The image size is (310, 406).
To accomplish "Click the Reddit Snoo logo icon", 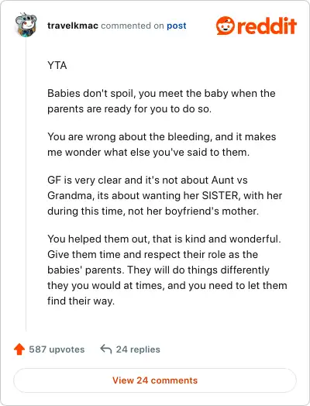I will [226, 26].
